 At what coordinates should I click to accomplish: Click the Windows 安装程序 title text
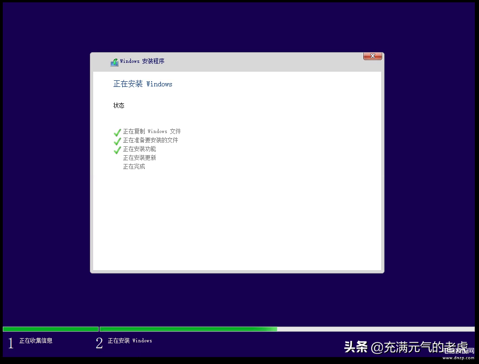[x=142, y=61]
